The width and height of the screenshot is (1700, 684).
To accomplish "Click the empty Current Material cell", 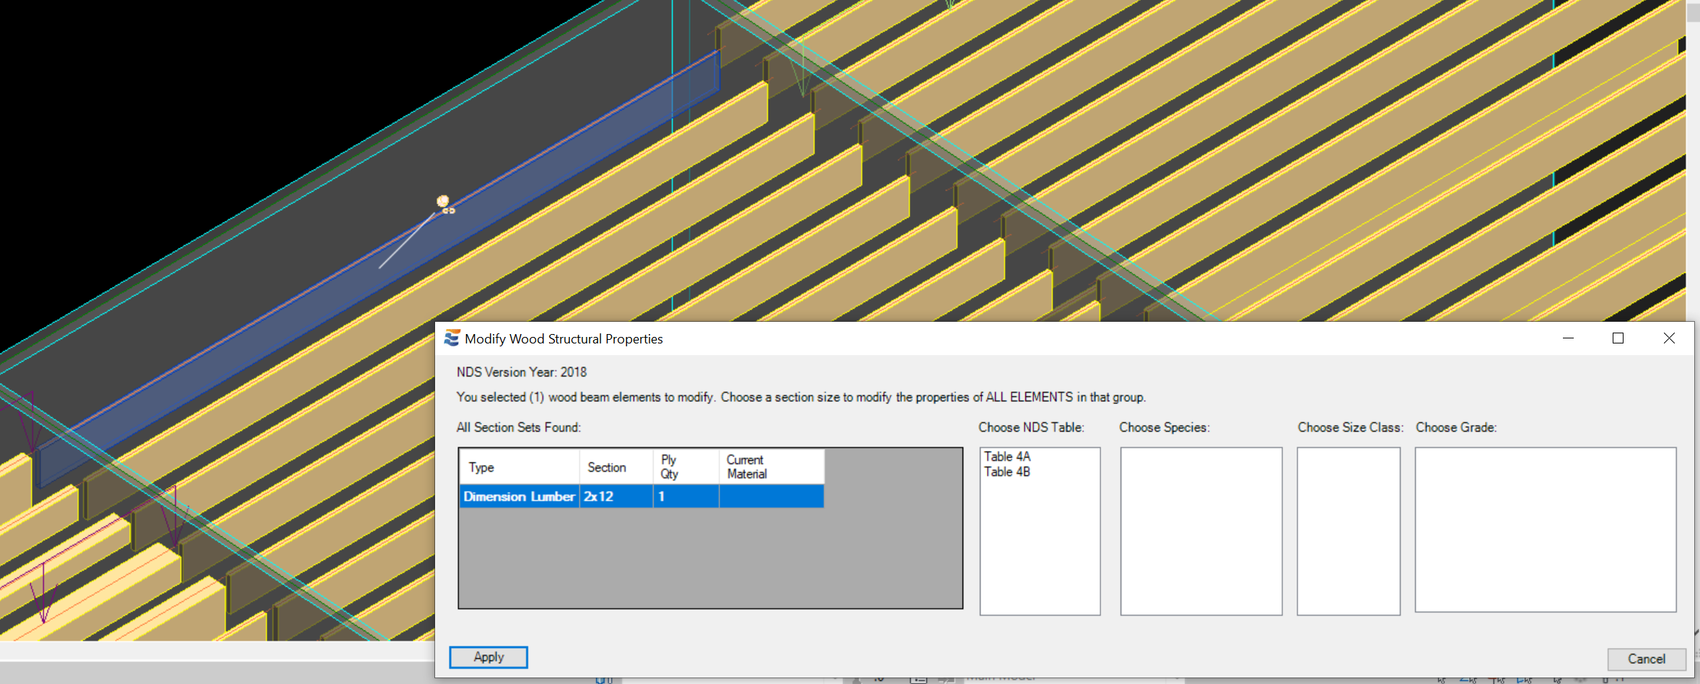I will 771,496.
